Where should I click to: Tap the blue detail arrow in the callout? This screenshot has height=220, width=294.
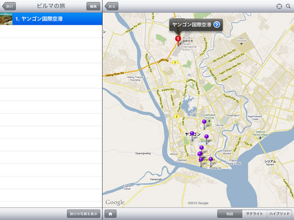tap(216, 24)
